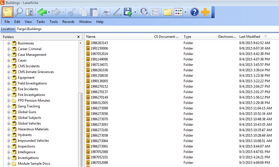Select the Equipment folder in tree
The height and width of the screenshot is (167, 279).
26,78
